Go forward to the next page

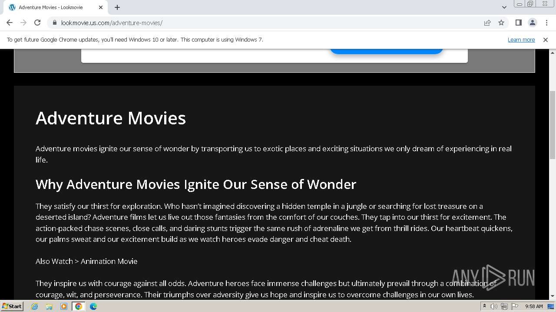tap(23, 23)
